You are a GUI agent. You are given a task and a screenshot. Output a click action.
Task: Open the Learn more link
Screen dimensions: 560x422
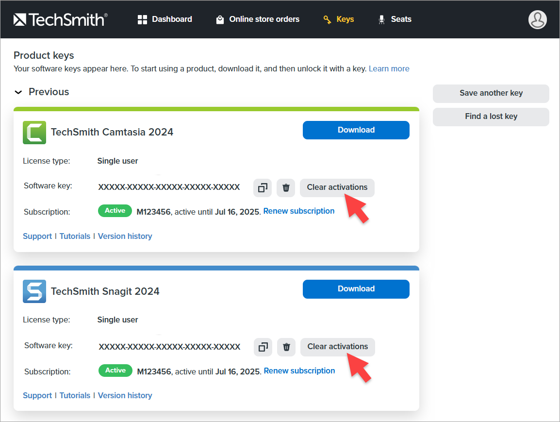389,69
